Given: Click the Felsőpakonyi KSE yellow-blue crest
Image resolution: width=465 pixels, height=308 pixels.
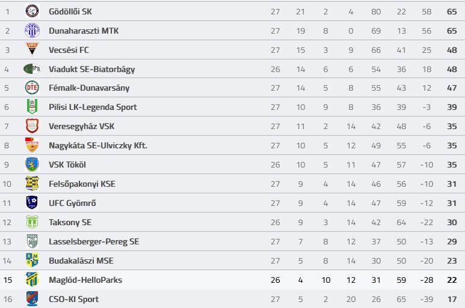Looking at the screenshot, I should pos(32,184).
